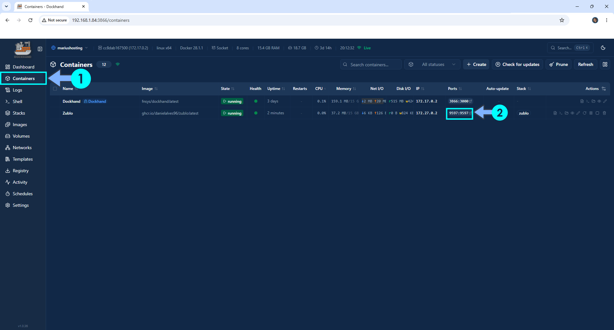614x330 pixels.
Task: View logs icon for Dockhand container
Action: coord(582,101)
